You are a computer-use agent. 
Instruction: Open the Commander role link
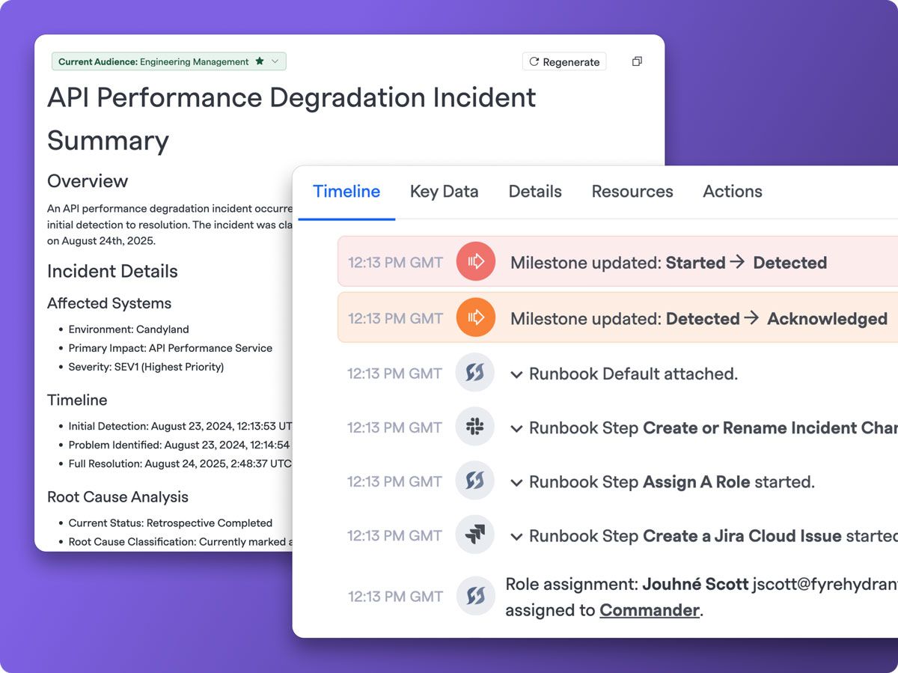(650, 610)
